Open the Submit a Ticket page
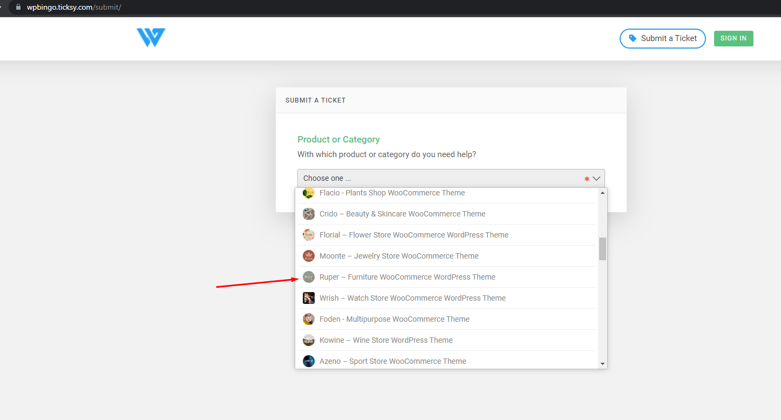 (663, 38)
